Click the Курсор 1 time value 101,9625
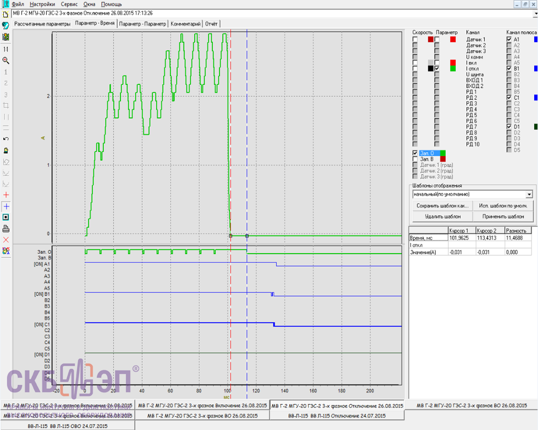 462,238
